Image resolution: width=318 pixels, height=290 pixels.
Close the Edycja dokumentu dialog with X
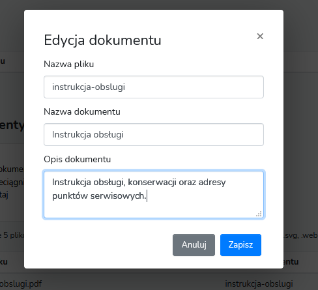260,36
